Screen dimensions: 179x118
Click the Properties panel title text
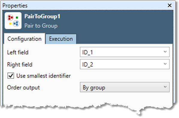click(x=15, y=6)
